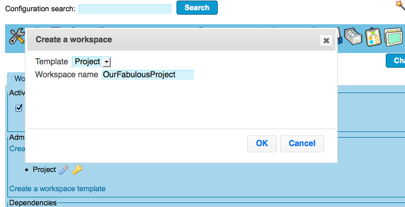Image resolution: width=405 pixels, height=207 pixels.
Task: Open the file drawer cabinet icon
Action: coord(353,37)
